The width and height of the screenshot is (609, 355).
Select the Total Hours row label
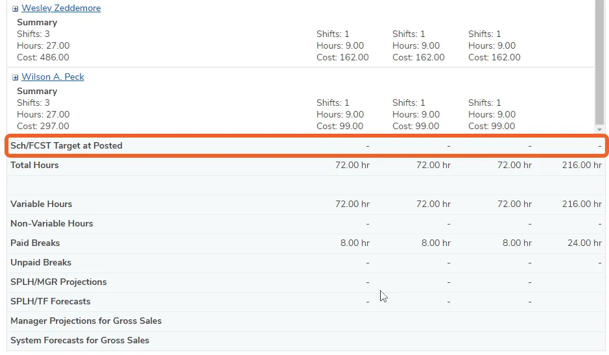[x=34, y=165]
